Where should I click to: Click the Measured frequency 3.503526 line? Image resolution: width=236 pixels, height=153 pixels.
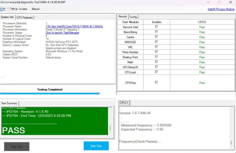[x=145, y=125]
